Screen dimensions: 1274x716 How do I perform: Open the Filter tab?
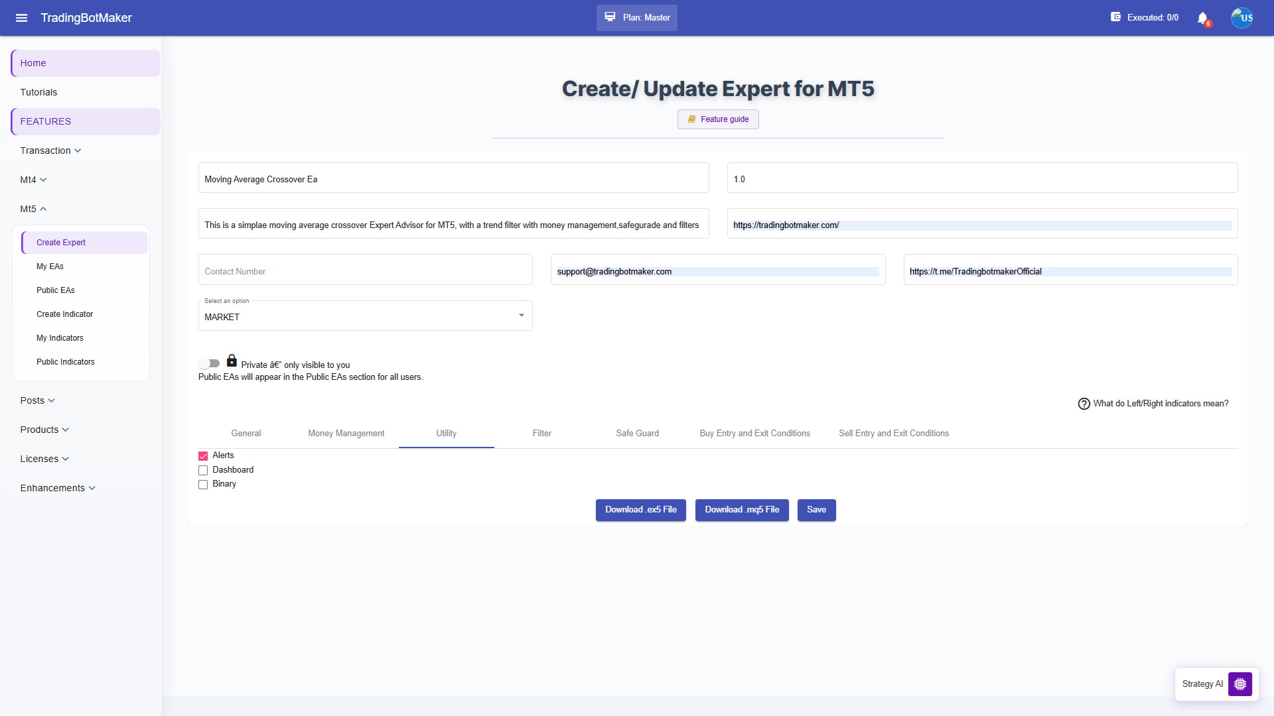pos(542,434)
